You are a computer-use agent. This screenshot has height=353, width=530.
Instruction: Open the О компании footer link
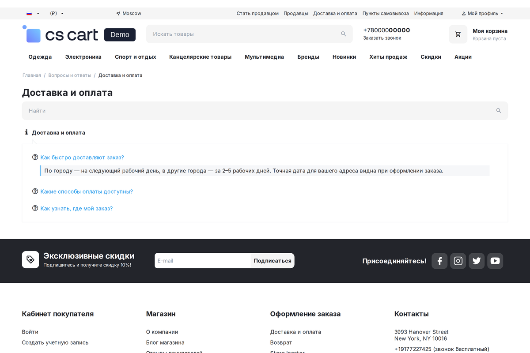click(x=162, y=332)
